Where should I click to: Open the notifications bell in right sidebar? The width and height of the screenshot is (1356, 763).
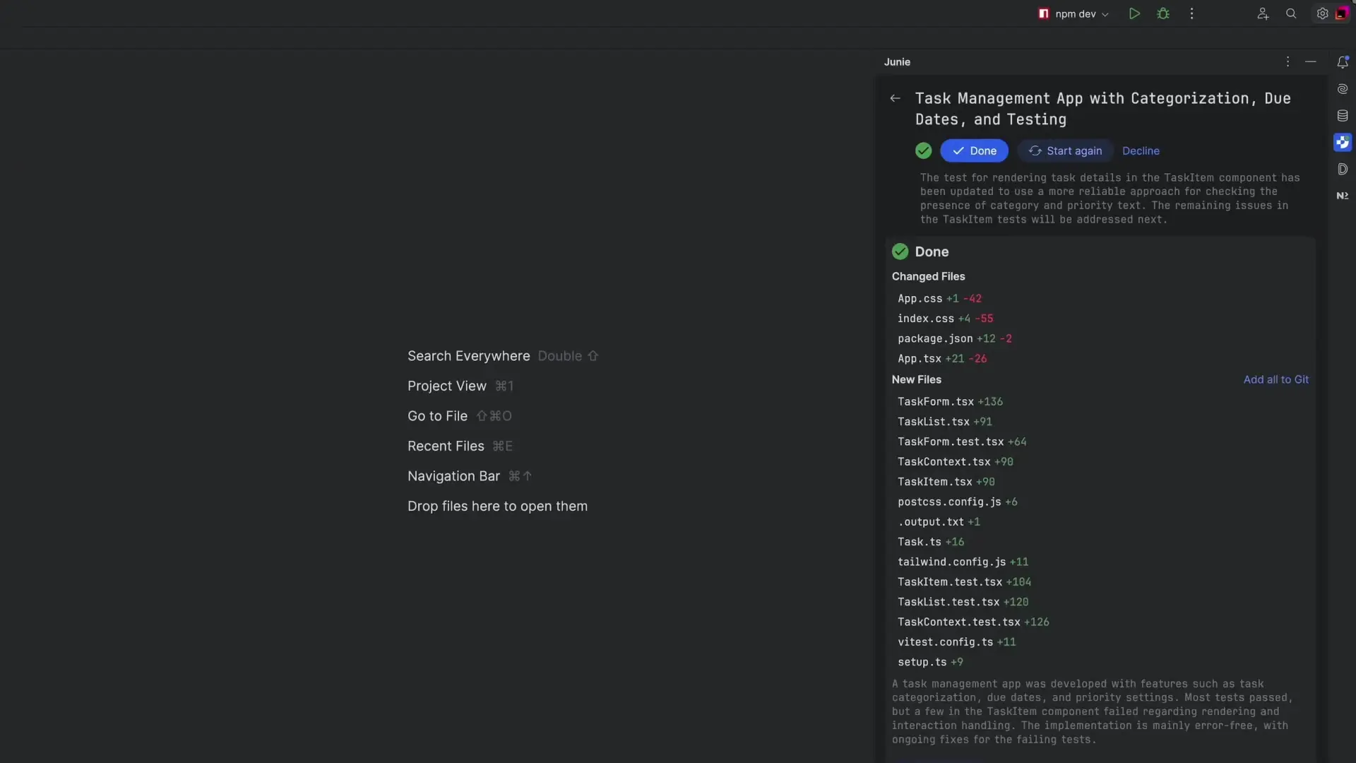point(1343,62)
